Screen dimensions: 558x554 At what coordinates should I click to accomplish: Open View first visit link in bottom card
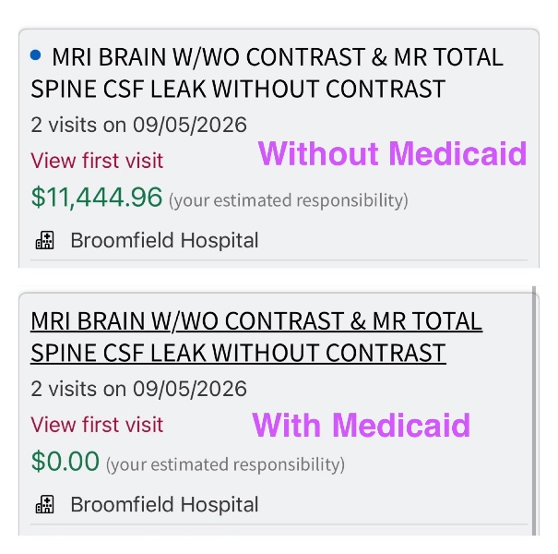pos(97,425)
